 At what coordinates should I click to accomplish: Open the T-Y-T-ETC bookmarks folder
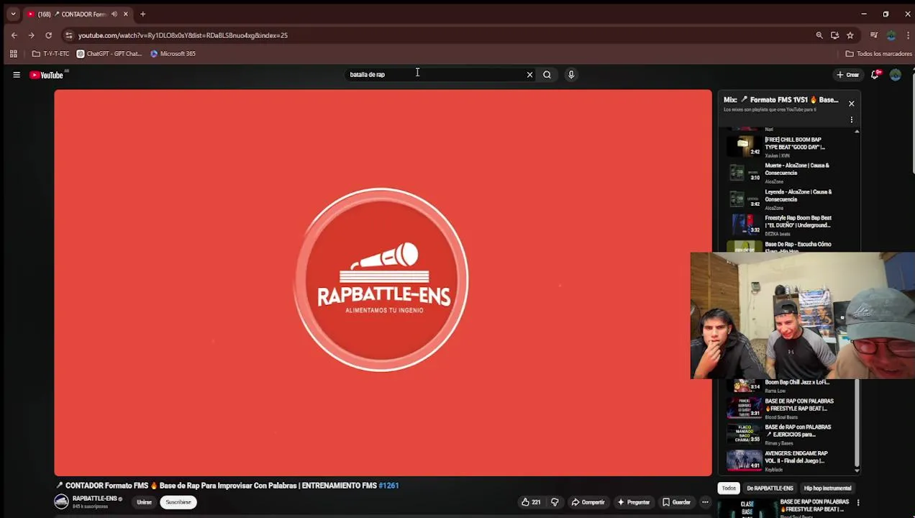pyautogui.click(x=50, y=54)
